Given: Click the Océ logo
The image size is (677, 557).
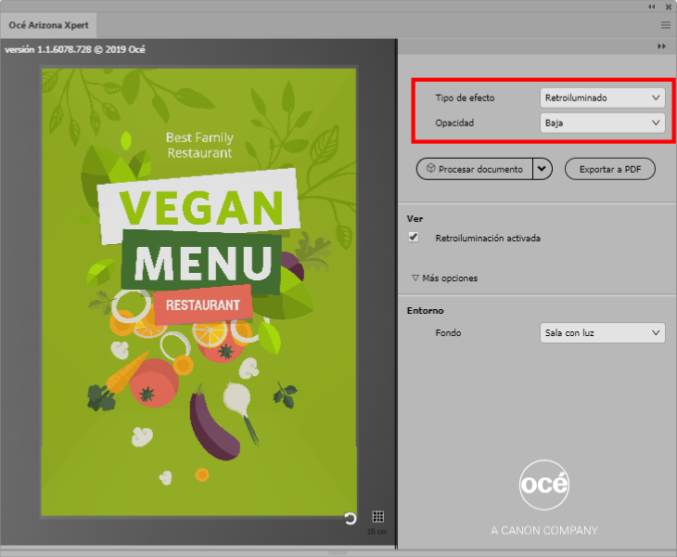Looking at the screenshot, I should point(544,485).
